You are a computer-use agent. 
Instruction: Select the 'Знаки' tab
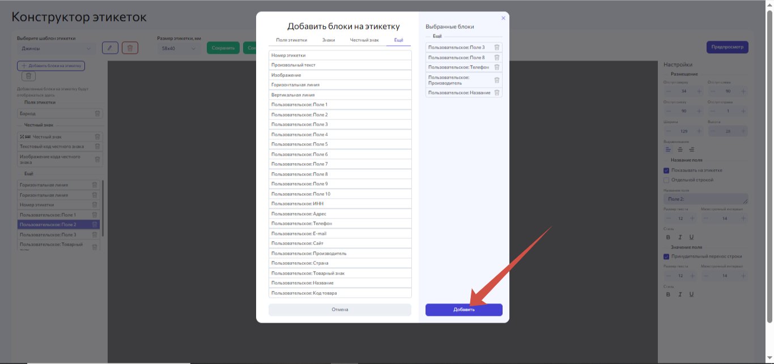(x=329, y=40)
